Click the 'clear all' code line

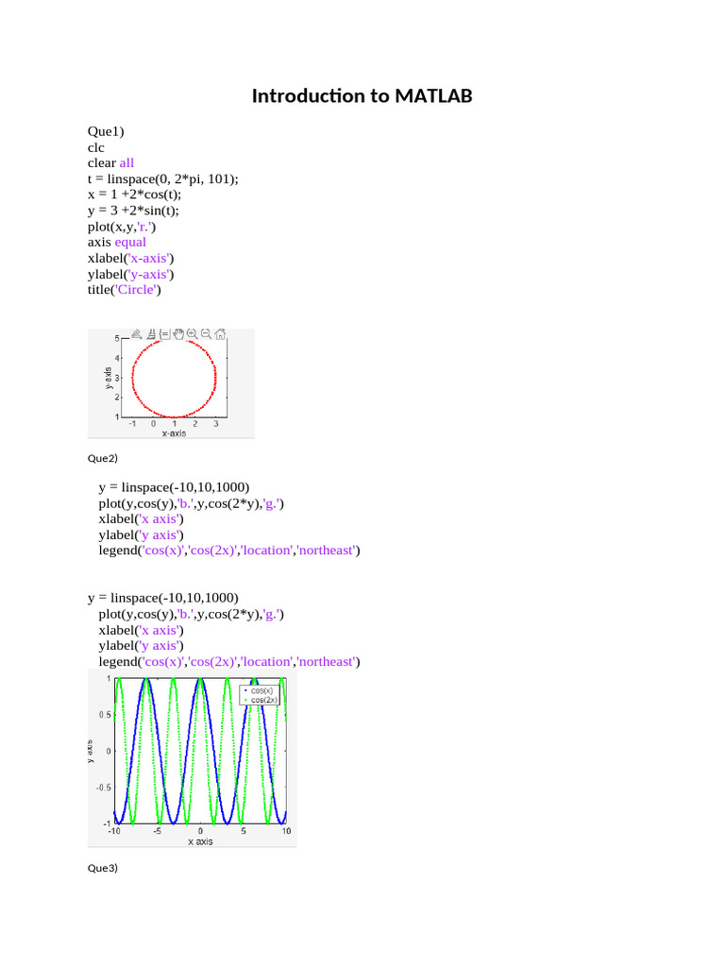[x=110, y=162]
